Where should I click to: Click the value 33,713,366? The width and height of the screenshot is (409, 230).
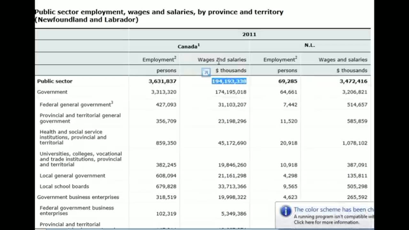point(232,187)
